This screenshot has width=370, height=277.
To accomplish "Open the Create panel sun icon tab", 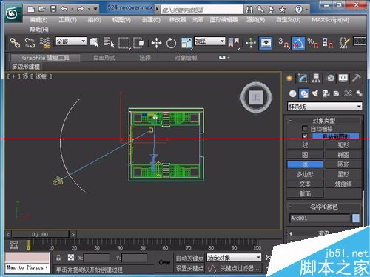I will coord(289,79).
